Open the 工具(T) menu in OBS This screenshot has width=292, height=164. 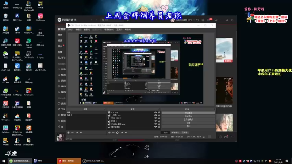(x=119, y=30)
